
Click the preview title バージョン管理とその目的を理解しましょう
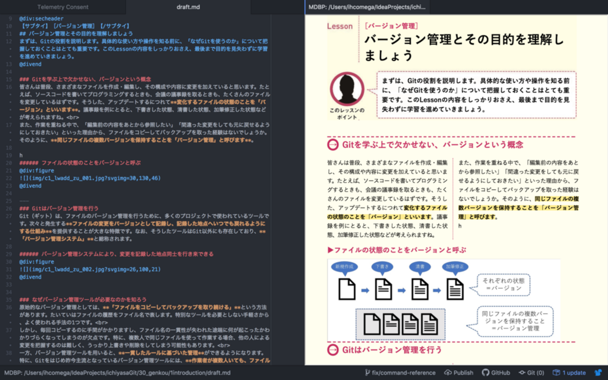(464, 48)
